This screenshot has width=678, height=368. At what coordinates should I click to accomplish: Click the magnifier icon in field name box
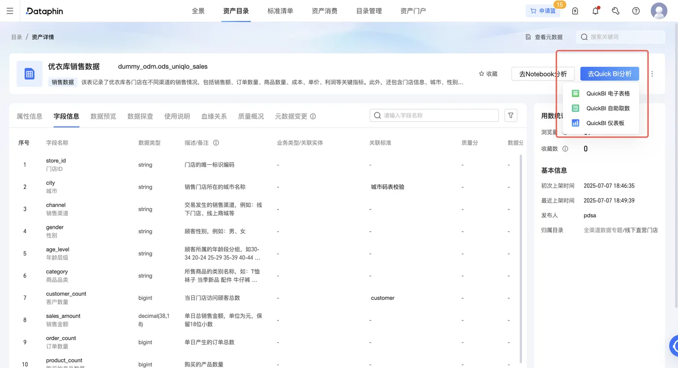378,115
